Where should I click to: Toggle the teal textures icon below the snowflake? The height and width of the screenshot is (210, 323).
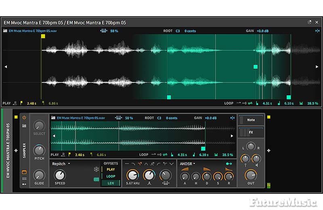pos(96,179)
